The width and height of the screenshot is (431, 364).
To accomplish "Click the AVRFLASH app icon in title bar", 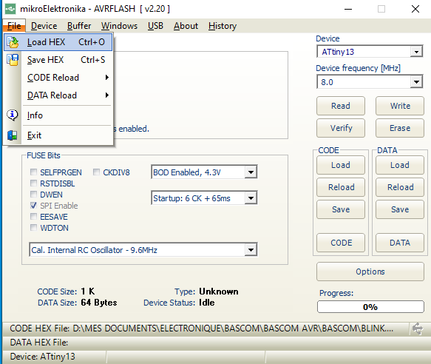I will (10, 9).
